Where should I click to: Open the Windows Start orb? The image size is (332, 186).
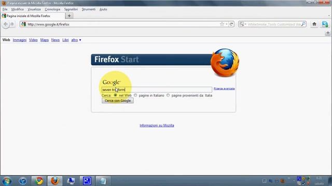coord(7,181)
